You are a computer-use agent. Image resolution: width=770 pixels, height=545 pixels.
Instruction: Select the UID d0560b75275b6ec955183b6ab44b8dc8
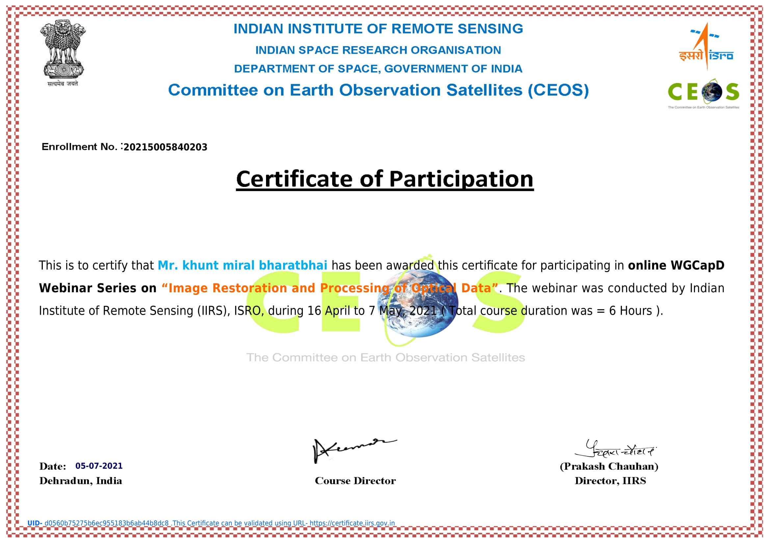click(106, 524)
